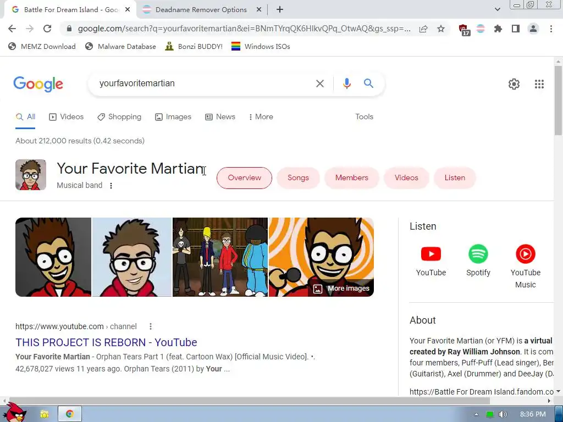Click the 8:36 PM taskbar clock
The height and width of the screenshot is (422, 563).
tap(533, 414)
